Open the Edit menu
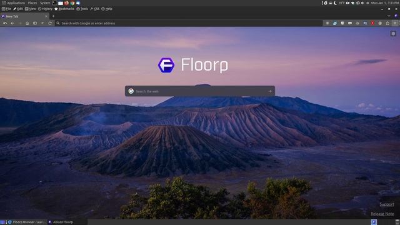This screenshot has width=400, height=225. [18, 9]
